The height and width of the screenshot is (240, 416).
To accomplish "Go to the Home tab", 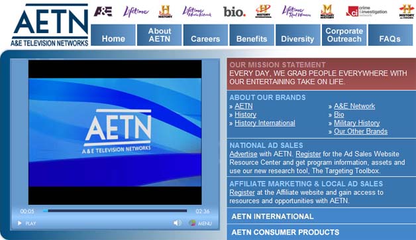I will click(x=113, y=35).
